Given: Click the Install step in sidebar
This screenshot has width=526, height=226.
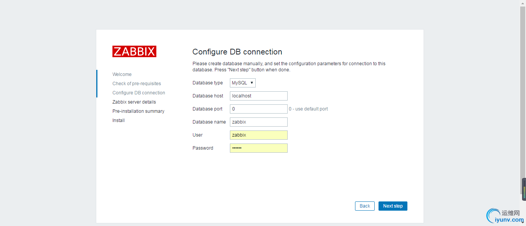Looking at the screenshot, I should tap(119, 120).
